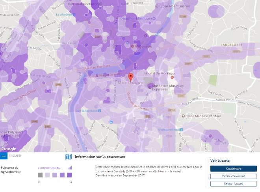Screen dimensions: 260x192
Task: Click the Decathlon Montlucon shop marker
Action: [154, 18]
